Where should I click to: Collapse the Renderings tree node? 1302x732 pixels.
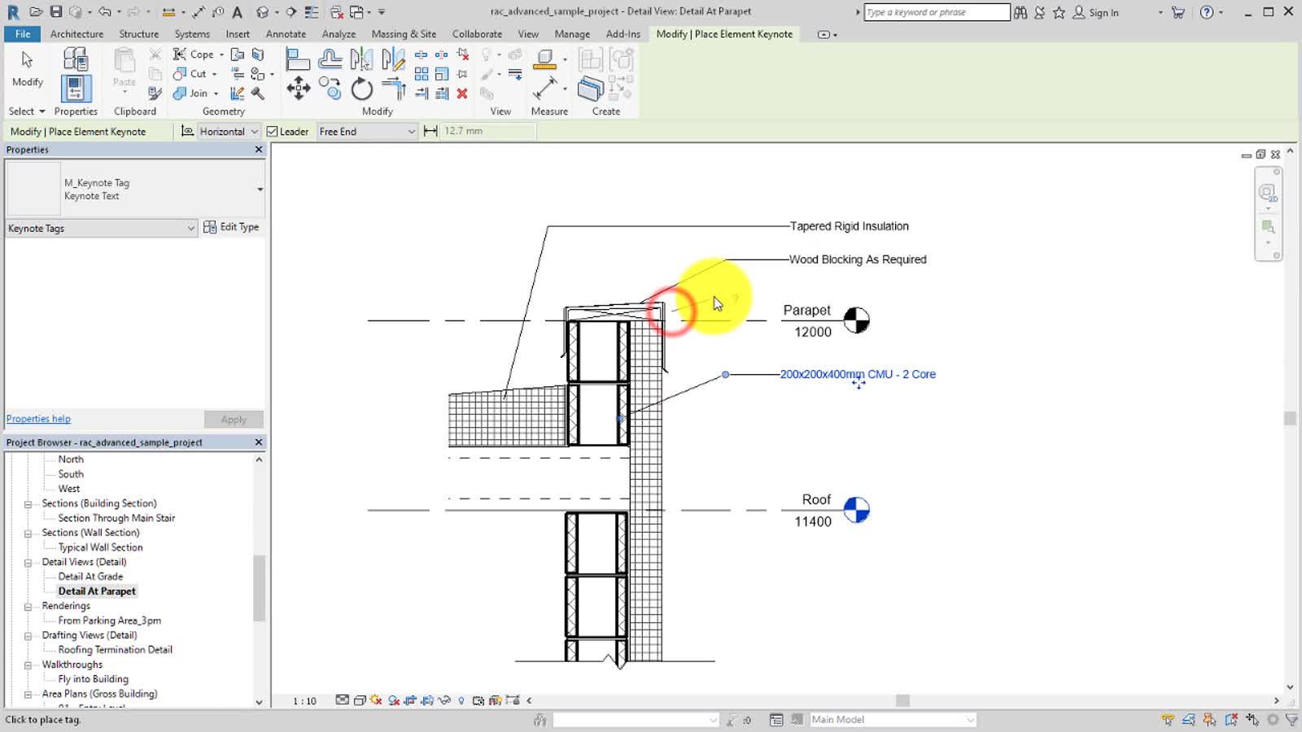(28, 607)
